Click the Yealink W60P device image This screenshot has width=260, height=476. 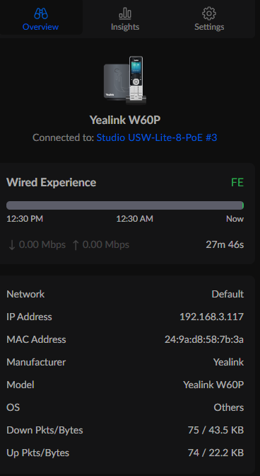tap(126, 81)
